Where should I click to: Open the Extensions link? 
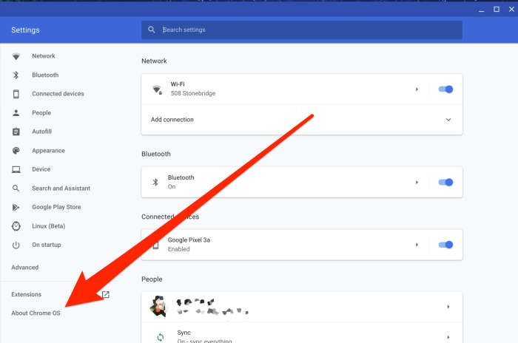pos(26,294)
